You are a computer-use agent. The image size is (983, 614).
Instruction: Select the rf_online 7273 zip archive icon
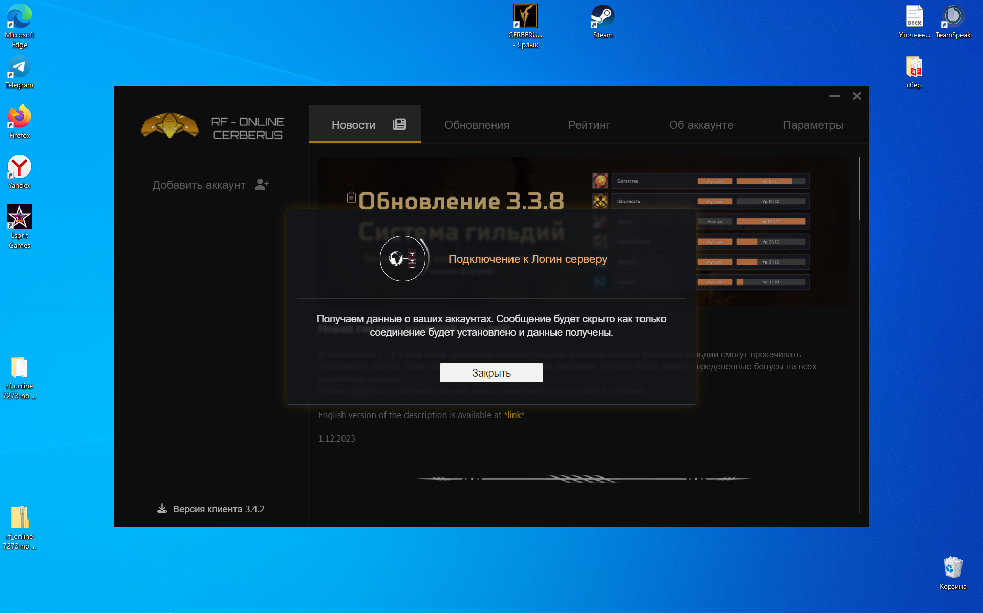tap(19, 528)
